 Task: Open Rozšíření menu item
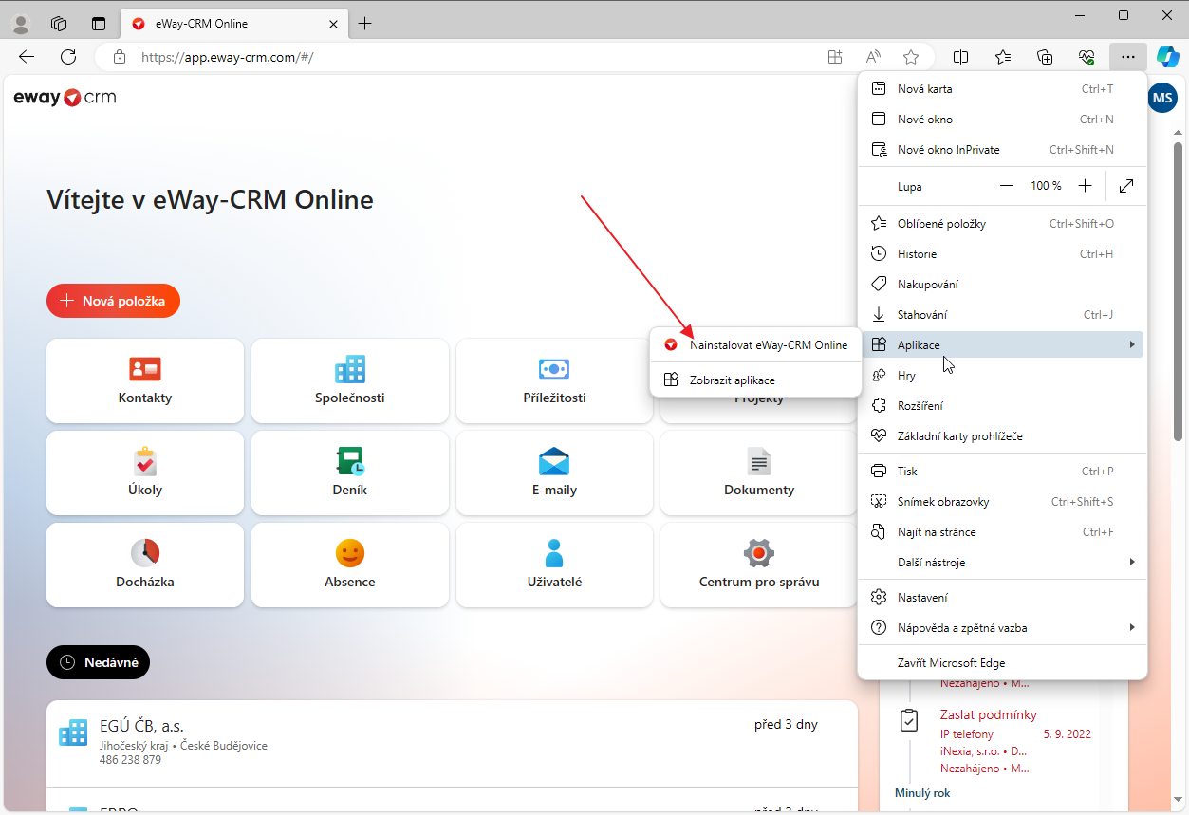[x=1002, y=406]
